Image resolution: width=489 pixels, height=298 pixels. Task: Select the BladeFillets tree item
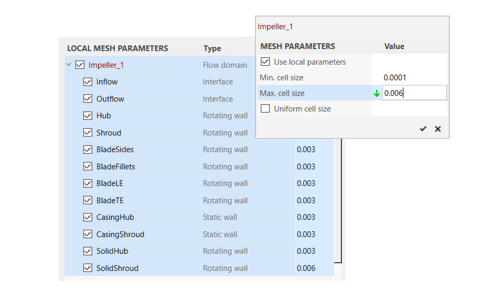click(116, 167)
